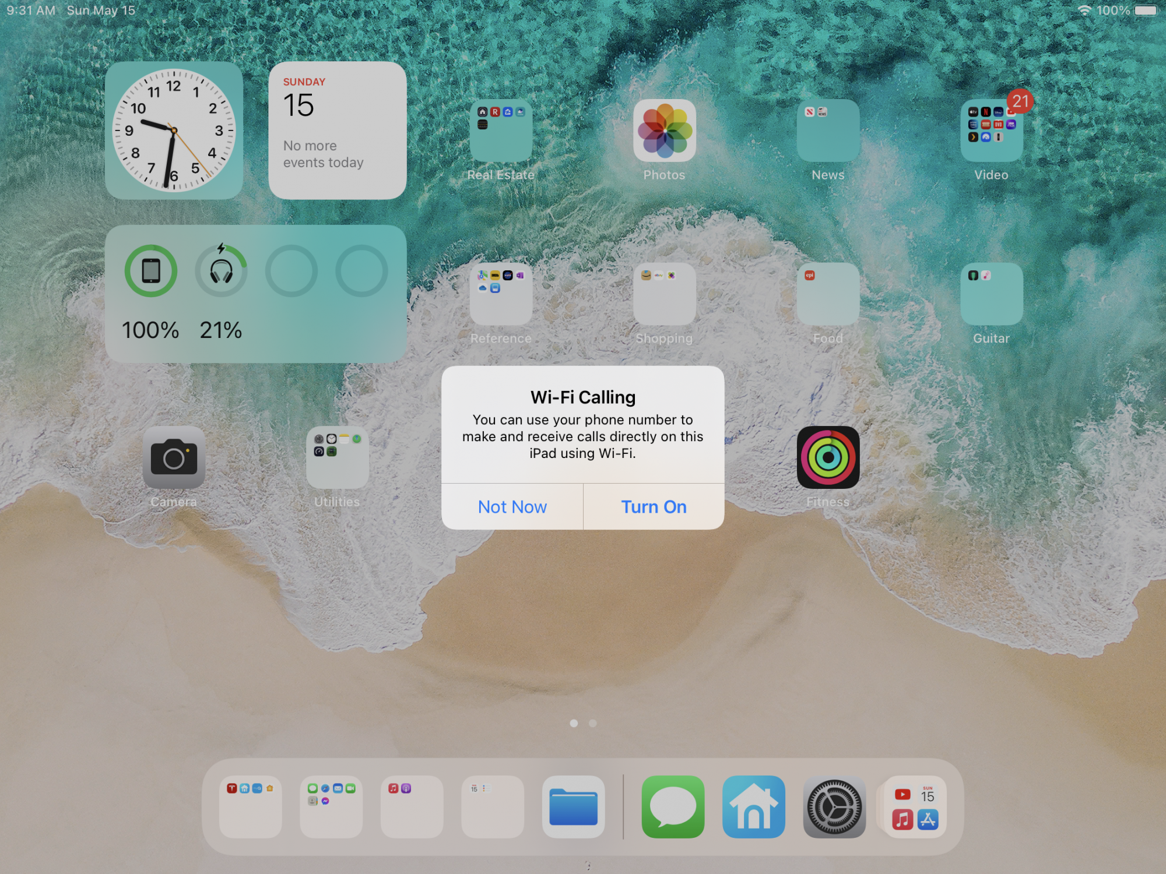1166x874 pixels.
Task: Dismiss dialog with Not Now
Action: pyautogui.click(x=512, y=507)
